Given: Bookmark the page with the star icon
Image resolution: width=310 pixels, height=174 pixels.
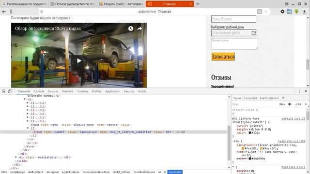Looking at the screenshot, I should [x=266, y=12].
